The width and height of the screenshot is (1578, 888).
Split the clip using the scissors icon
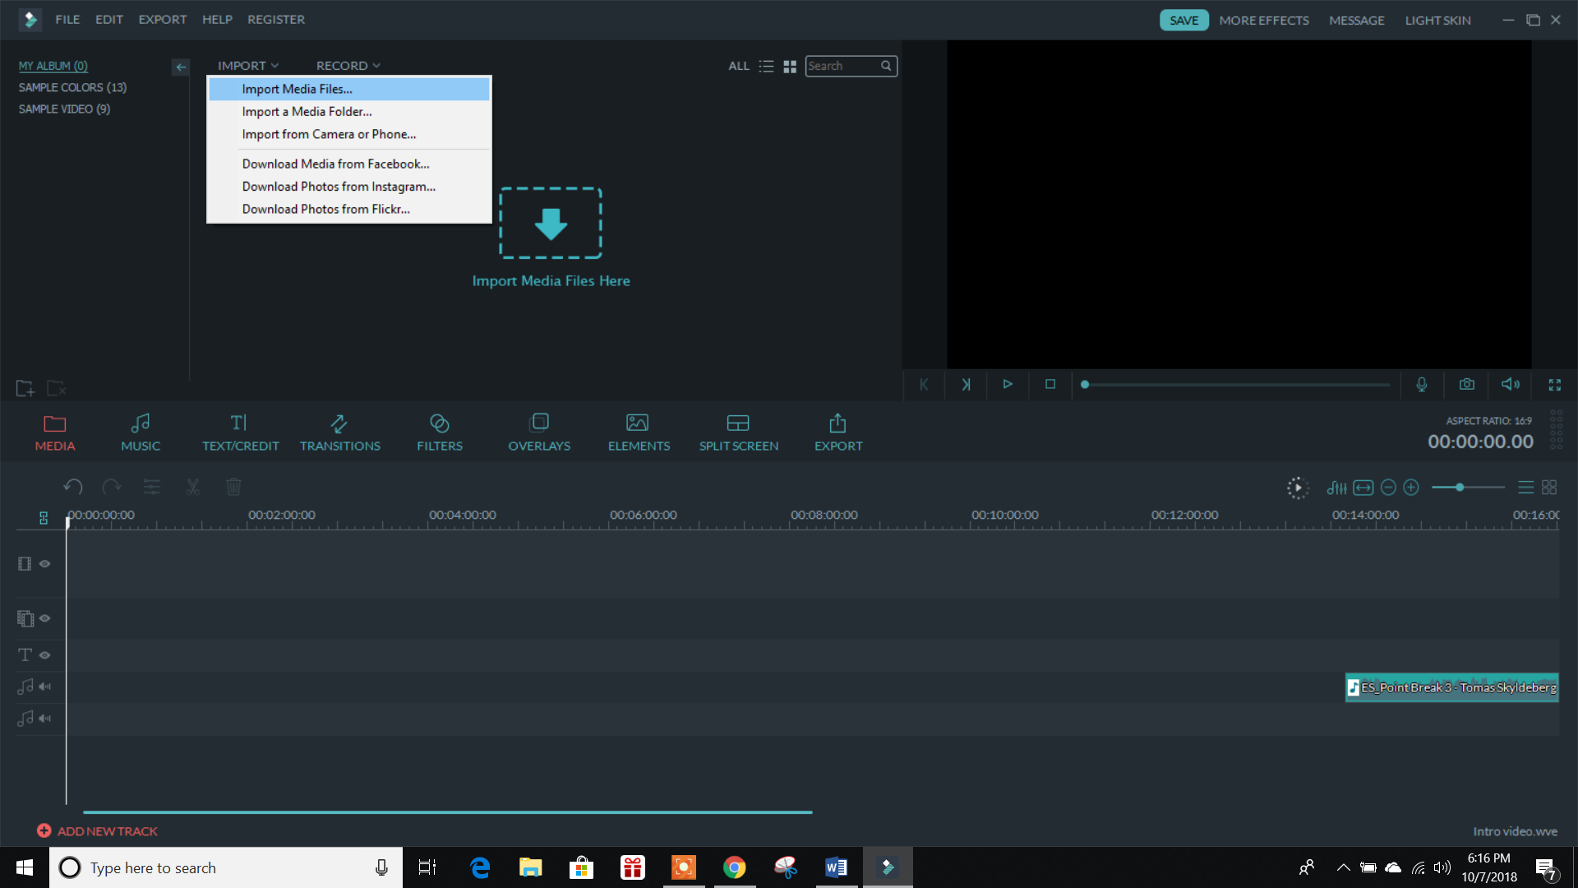(192, 487)
